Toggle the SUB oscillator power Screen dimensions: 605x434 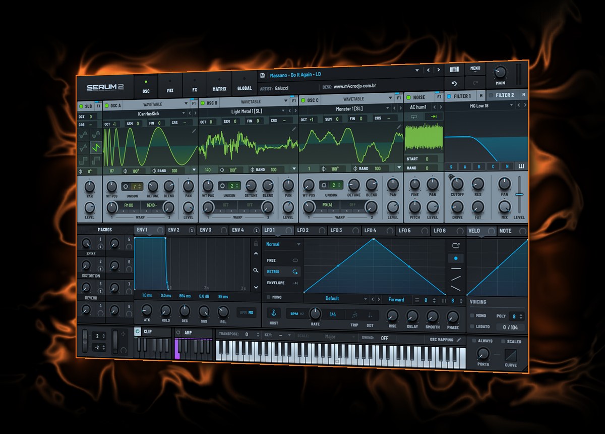[x=81, y=106]
